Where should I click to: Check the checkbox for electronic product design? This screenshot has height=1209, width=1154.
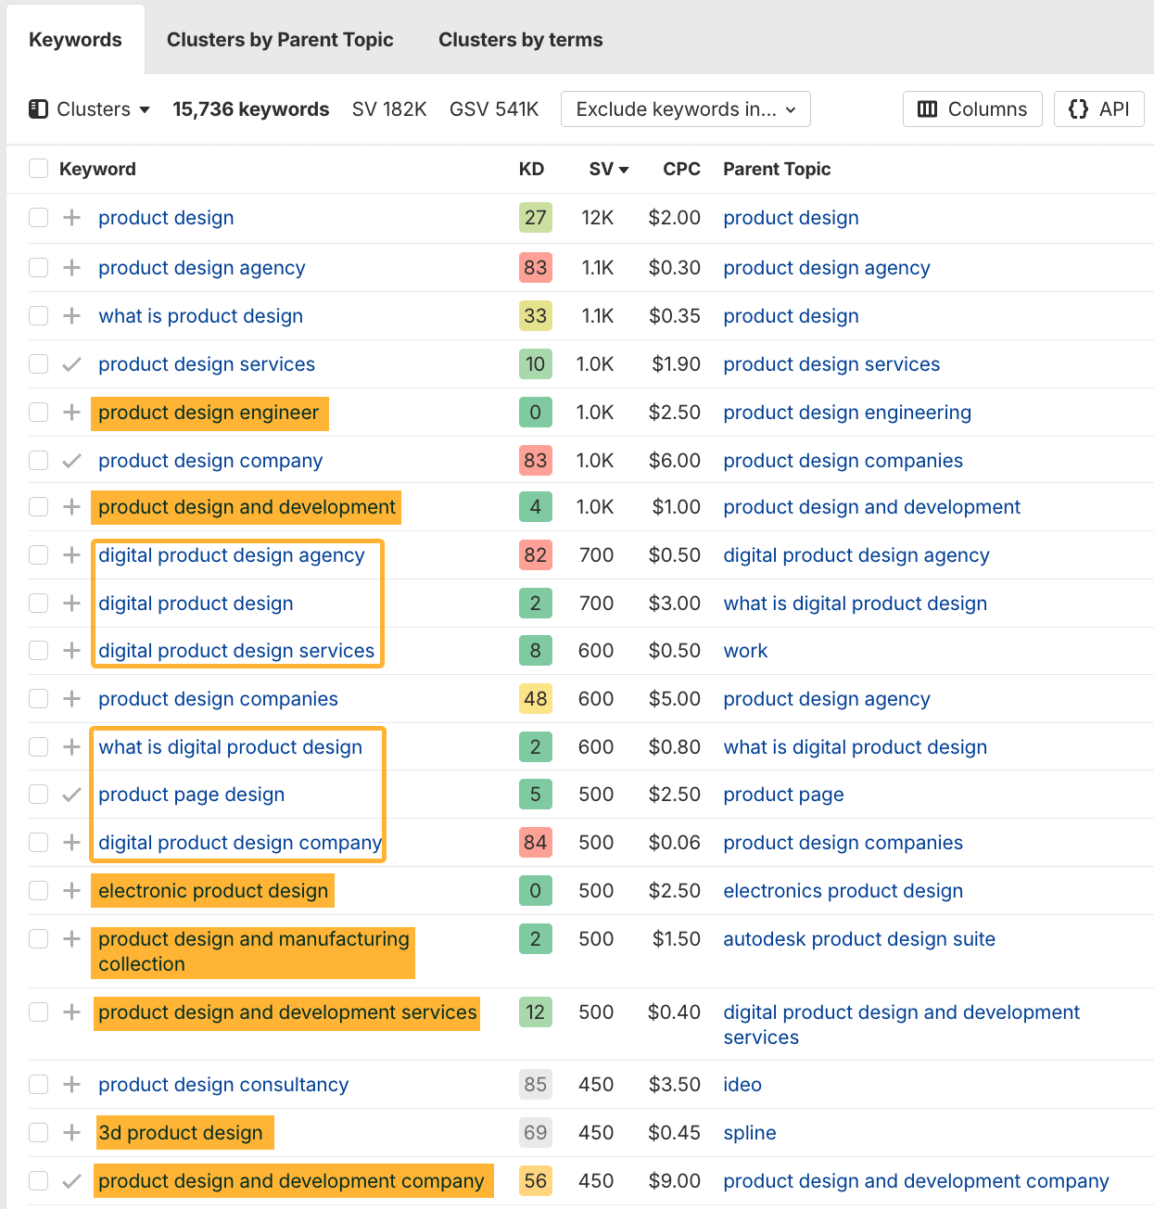pyautogui.click(x=38, y=890)
